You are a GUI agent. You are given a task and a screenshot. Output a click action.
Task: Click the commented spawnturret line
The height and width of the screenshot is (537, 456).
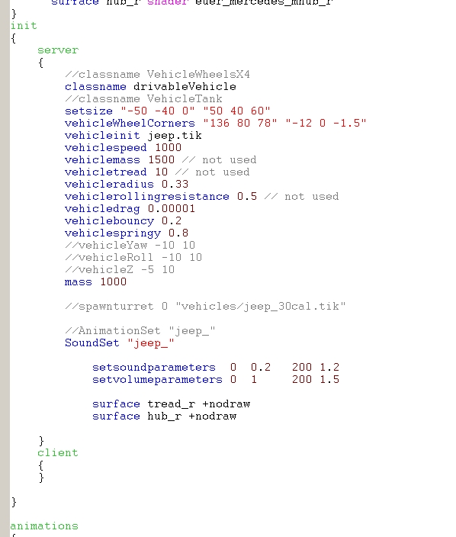[x=205, y=306]
